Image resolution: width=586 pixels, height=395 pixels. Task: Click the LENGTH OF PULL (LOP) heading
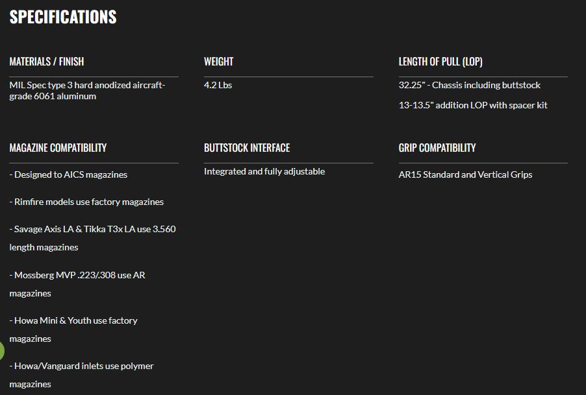pos(440,62)
